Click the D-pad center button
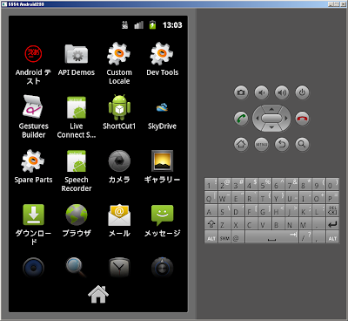 tap(271, 119)
